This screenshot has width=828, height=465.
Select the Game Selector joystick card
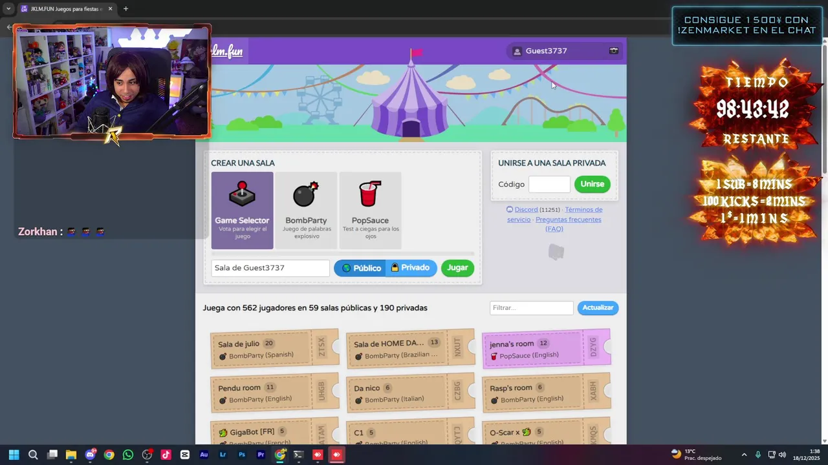pyautogui.click(x=242, y=211)
